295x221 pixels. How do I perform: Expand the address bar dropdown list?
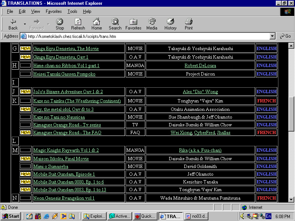coord(272,36)
